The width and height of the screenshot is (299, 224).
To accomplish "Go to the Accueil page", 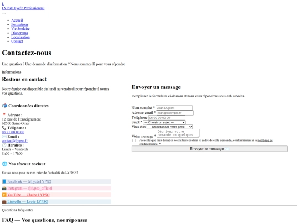I will [17, 20].
